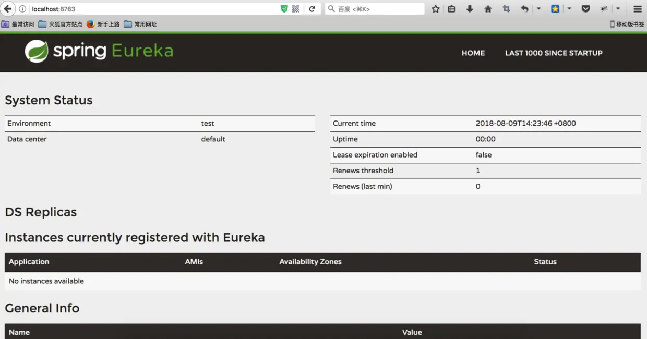Select the 2018-08-09T14:23:46 +0800 timestamp
This screenshot has width=647, height=339.
pyautogui.click(x=526, y=124)
